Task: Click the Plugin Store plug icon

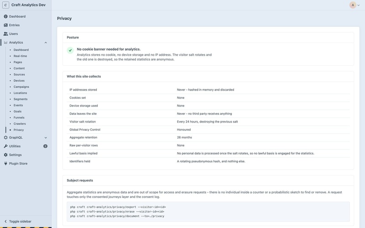Action: pyautogui.click(x=5, y=164)
